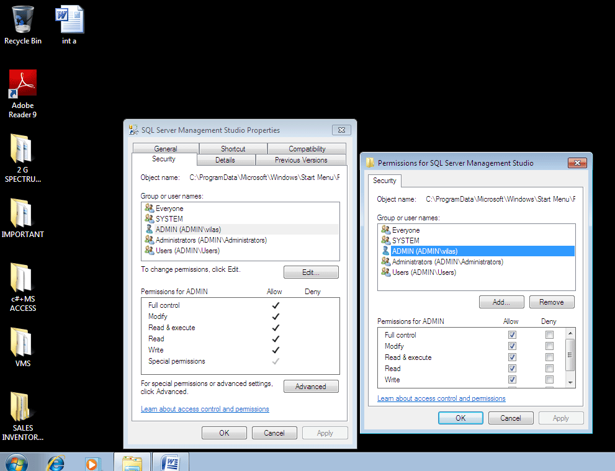
Task: Open the Shortcut tab
Action: [233, 149]
